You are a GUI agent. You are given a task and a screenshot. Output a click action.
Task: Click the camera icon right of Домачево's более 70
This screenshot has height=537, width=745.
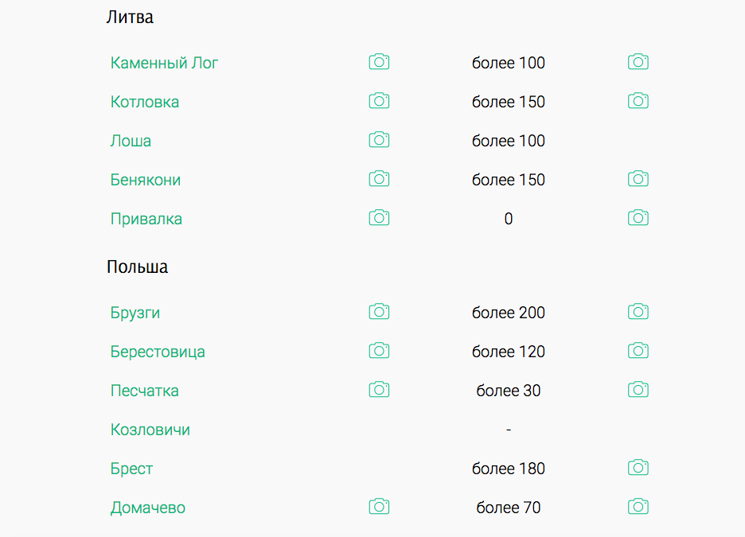638,507
